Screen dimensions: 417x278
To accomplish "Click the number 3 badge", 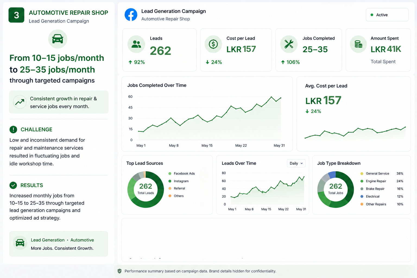I will point(16,15).
